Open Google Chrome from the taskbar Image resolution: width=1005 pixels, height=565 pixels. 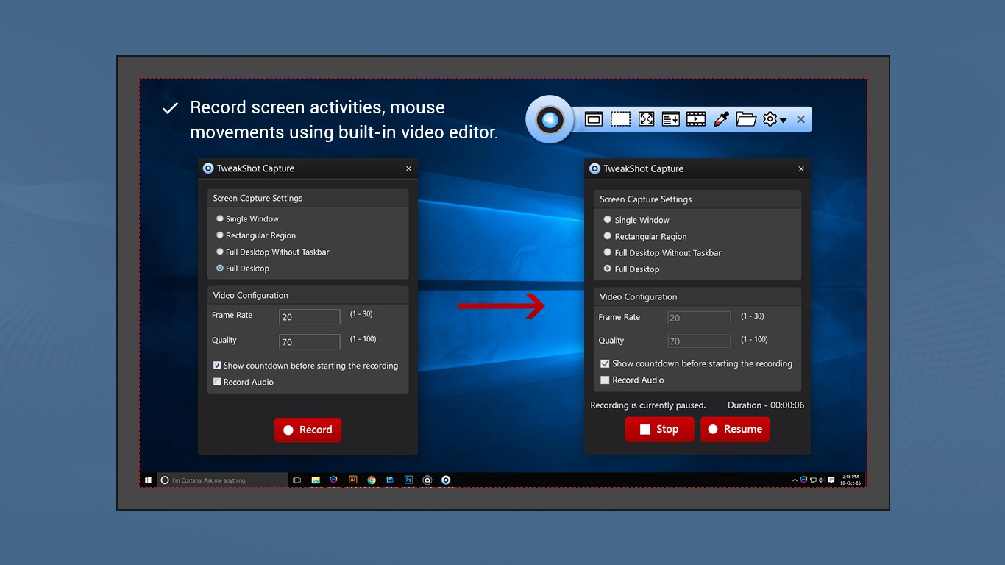(x=372, y=480)
